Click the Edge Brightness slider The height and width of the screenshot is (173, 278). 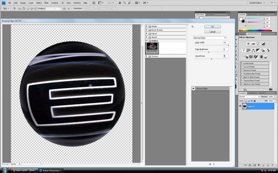(x=212, y=52)
